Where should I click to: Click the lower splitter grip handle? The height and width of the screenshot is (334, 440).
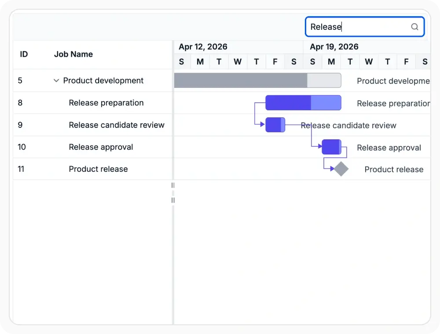click(x=173, y=200)
